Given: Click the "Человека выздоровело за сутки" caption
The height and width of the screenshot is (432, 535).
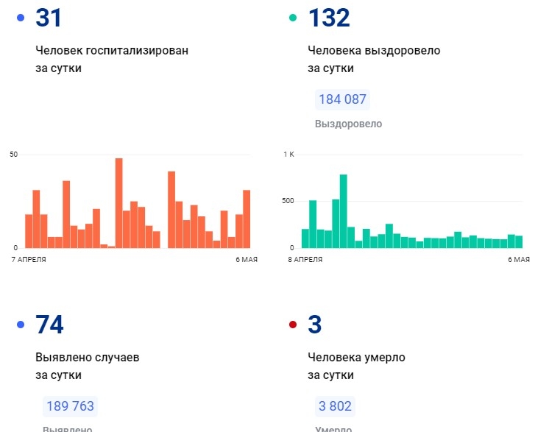Looking at the screenshot, I should (373, 60).
